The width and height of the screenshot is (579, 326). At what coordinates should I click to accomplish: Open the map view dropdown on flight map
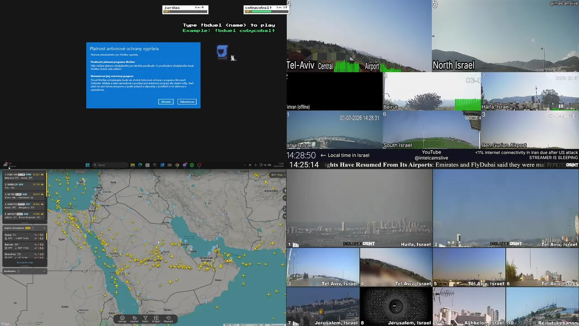(278, 175)
